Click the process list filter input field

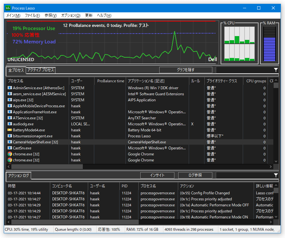click(245, 70)
